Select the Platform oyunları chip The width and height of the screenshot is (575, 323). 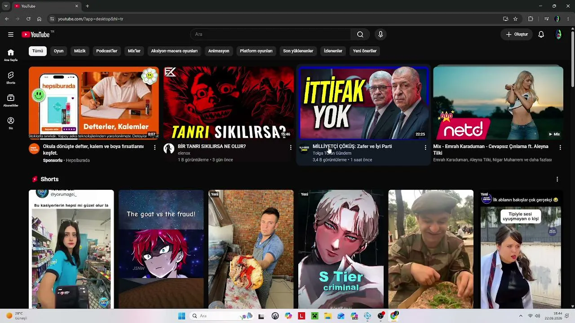coord(256,51)
